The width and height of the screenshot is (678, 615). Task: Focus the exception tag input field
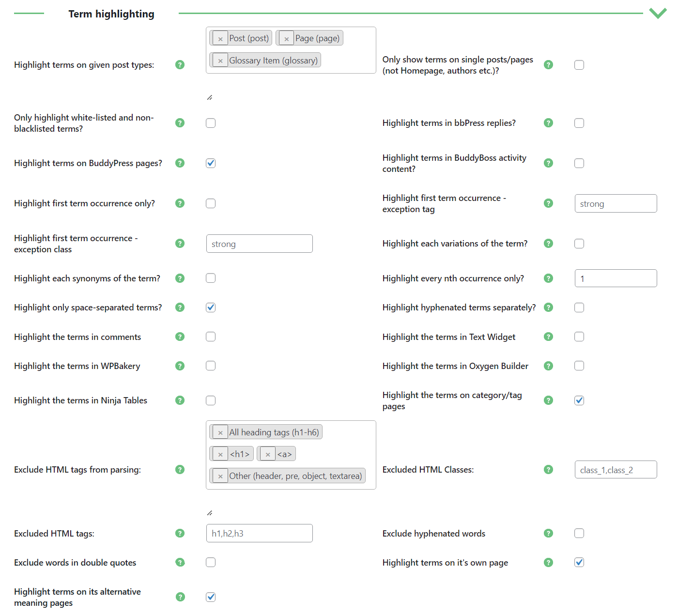(616, 203)
